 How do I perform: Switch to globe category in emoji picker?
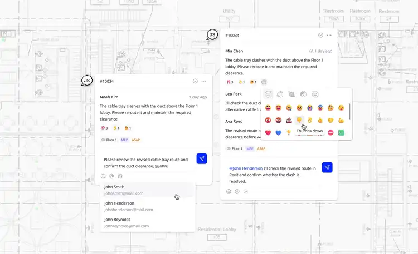[x=303, y=94]
